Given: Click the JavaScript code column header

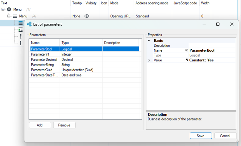Looking at the screenshot, I should [186, 3].
